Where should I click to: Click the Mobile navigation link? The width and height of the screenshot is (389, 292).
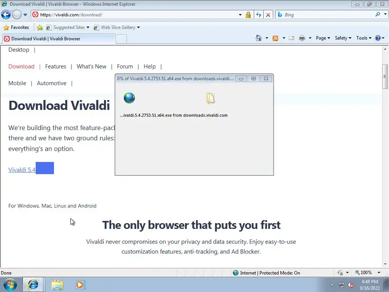(x=17, y=83)
